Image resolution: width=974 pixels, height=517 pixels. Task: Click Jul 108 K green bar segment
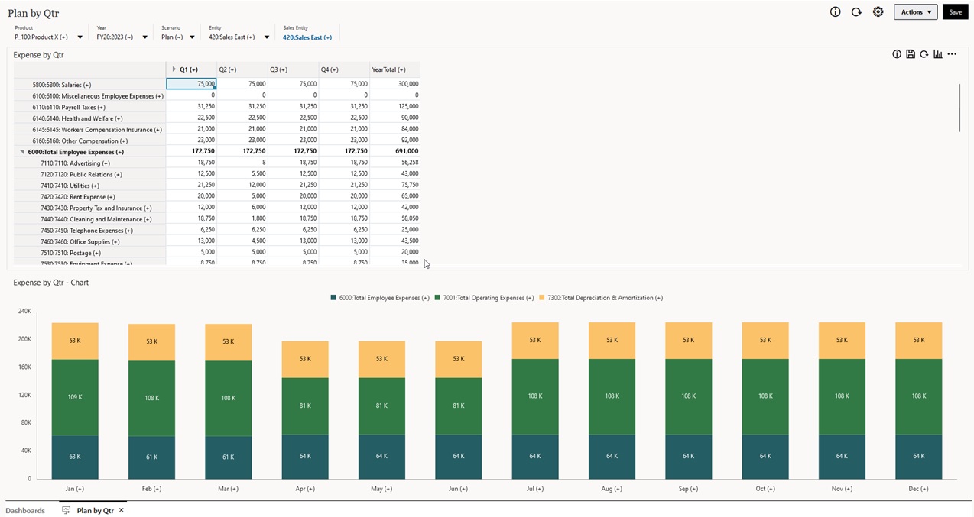535,397
